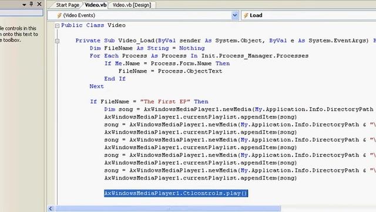Click the 'For Each Process As Process' line
Viewport: 376px width, 212px height.
coord(199,56)
